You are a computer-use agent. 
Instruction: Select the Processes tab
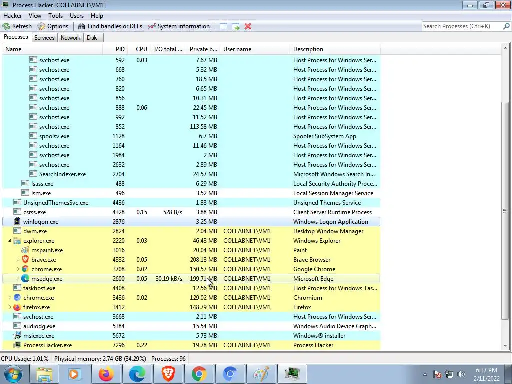pos(16,37)
